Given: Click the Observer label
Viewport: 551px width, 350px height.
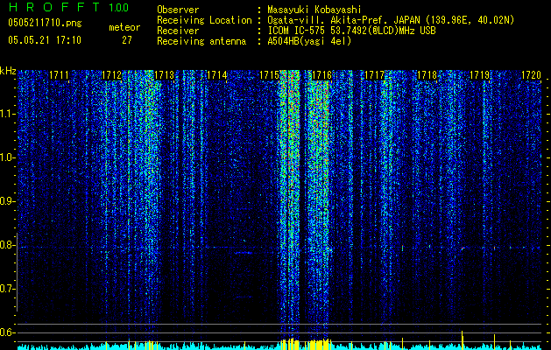Looking at the screenshot, I should [x=178, y=10].
